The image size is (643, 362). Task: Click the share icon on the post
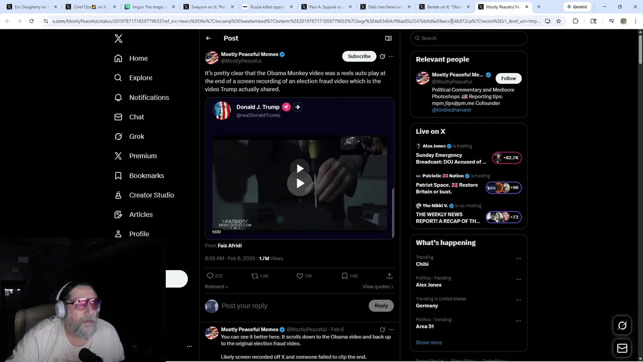pos(389,276)
